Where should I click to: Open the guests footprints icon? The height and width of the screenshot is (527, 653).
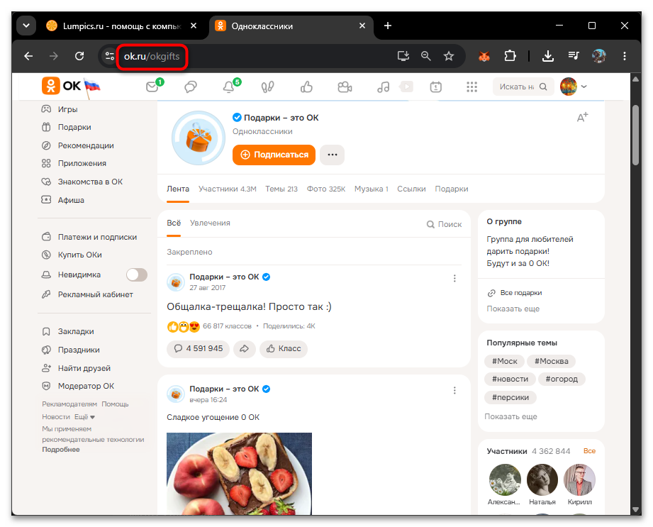point(267,87)
